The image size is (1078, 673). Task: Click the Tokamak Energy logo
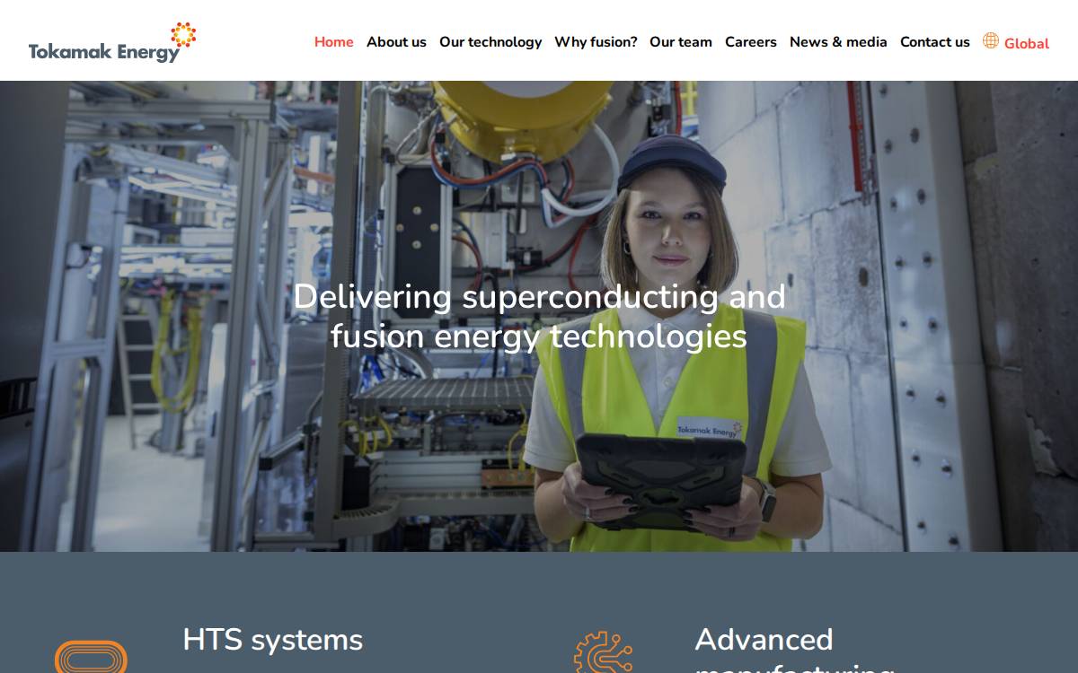112,42
